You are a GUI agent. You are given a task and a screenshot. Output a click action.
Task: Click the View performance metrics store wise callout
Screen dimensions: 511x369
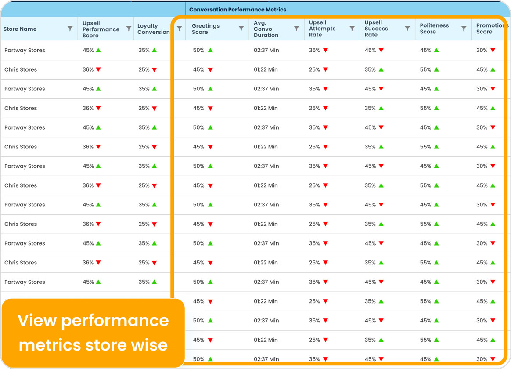point(92,333)
